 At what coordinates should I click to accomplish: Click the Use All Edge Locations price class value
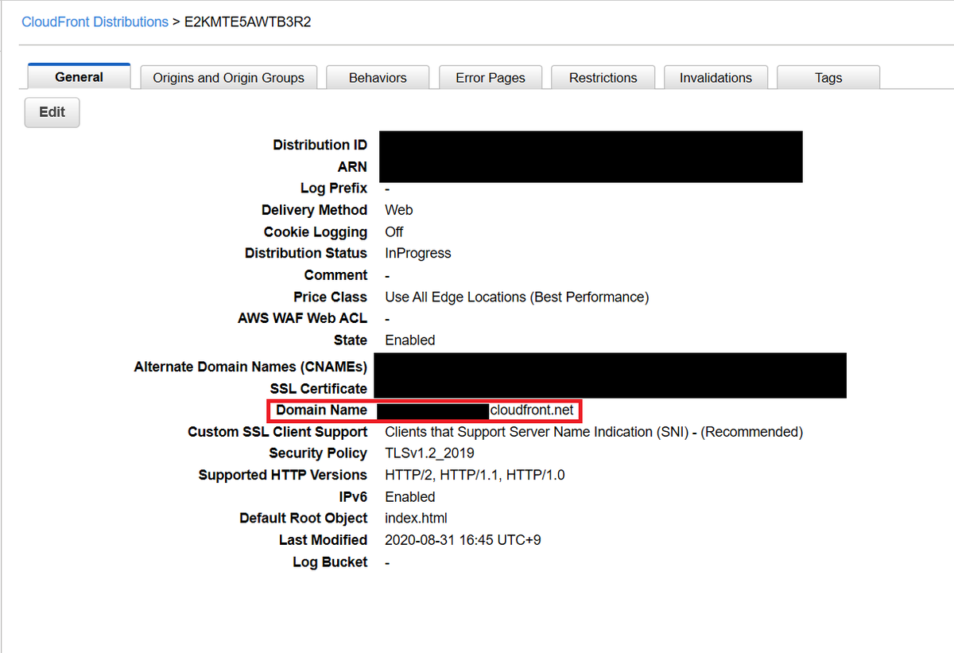click(517, 297)
